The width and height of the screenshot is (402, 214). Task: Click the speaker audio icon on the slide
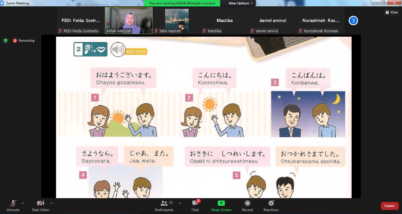118,50
